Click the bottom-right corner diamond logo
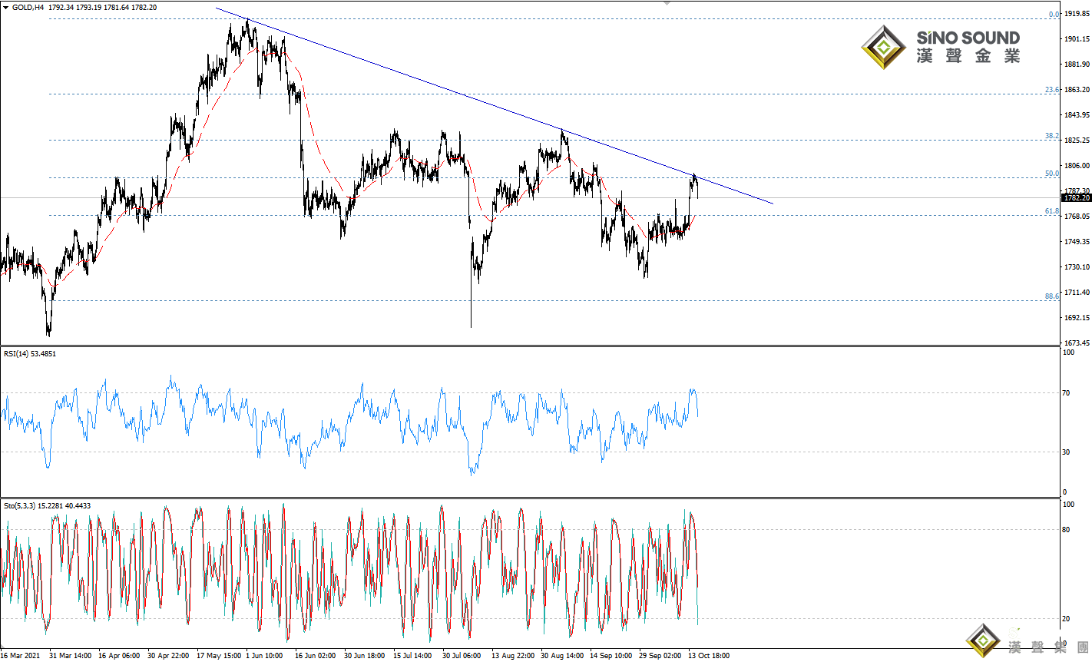 (x=983, y=640)
